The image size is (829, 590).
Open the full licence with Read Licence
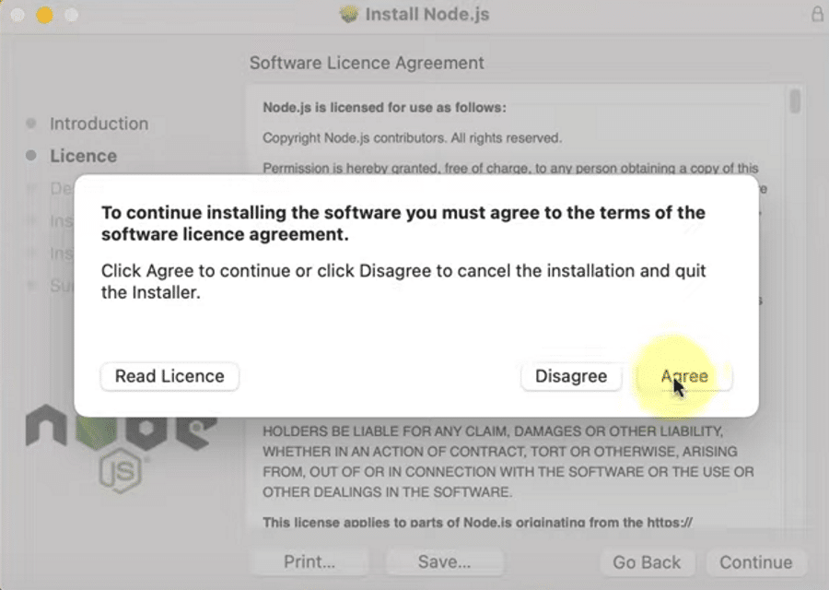(169, 376)
